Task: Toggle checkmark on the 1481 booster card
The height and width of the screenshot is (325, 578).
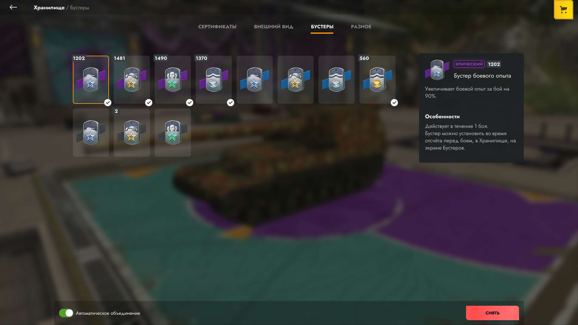Action: 149,103
